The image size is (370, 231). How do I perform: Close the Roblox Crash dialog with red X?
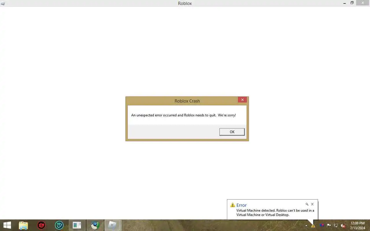coord(242,100)
